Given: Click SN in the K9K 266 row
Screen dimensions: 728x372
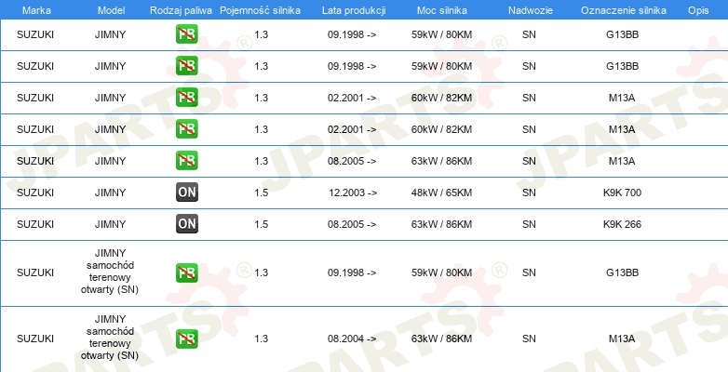Looking at the screenshot, I should 529,224.
